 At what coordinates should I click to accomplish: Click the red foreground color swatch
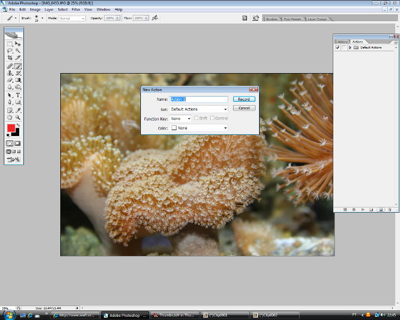click(x=11, y=128)
